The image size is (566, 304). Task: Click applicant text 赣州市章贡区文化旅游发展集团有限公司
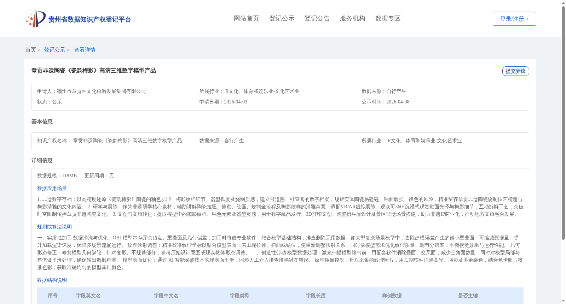click(102, 91)
